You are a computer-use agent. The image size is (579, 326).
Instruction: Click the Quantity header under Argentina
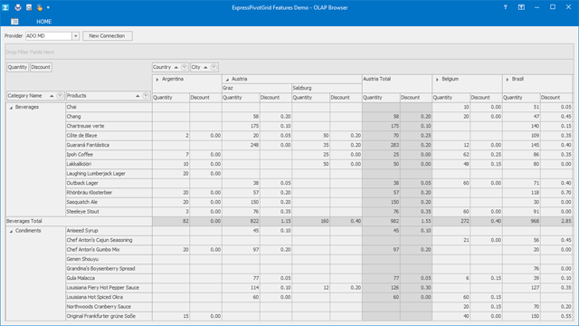point(171,98)
